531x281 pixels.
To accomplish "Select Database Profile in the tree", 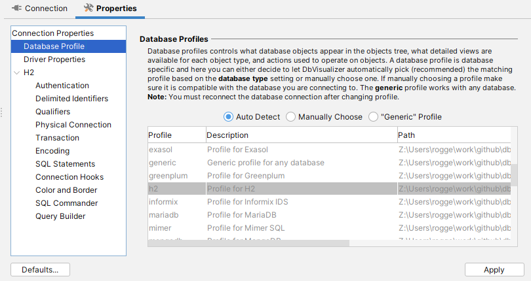I will pyautogui.click(x=54, y=46).
